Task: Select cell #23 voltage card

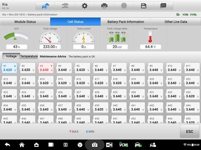Action: tap(9, 94)
